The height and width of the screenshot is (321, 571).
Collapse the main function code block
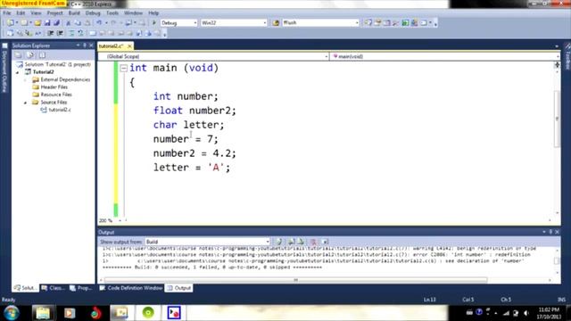click(124, 68)
